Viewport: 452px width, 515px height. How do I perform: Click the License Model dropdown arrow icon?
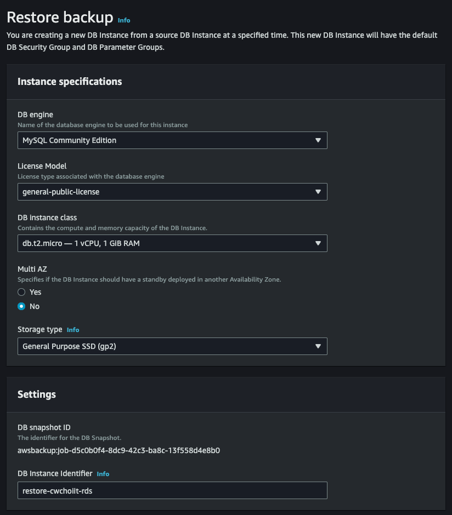[318, 192]
